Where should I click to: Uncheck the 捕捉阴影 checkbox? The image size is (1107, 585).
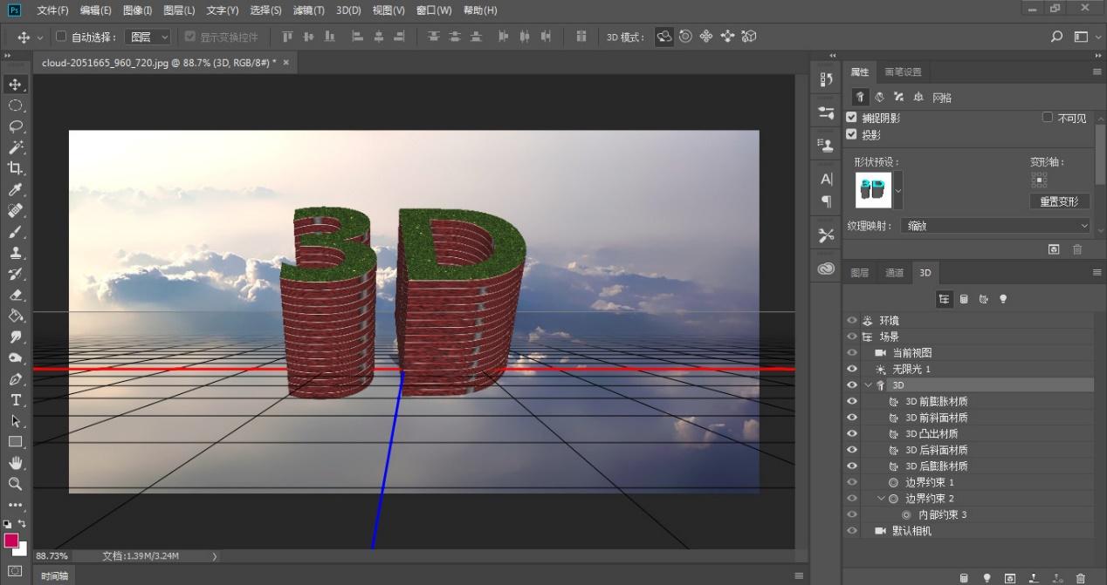(x=851, y=117)
